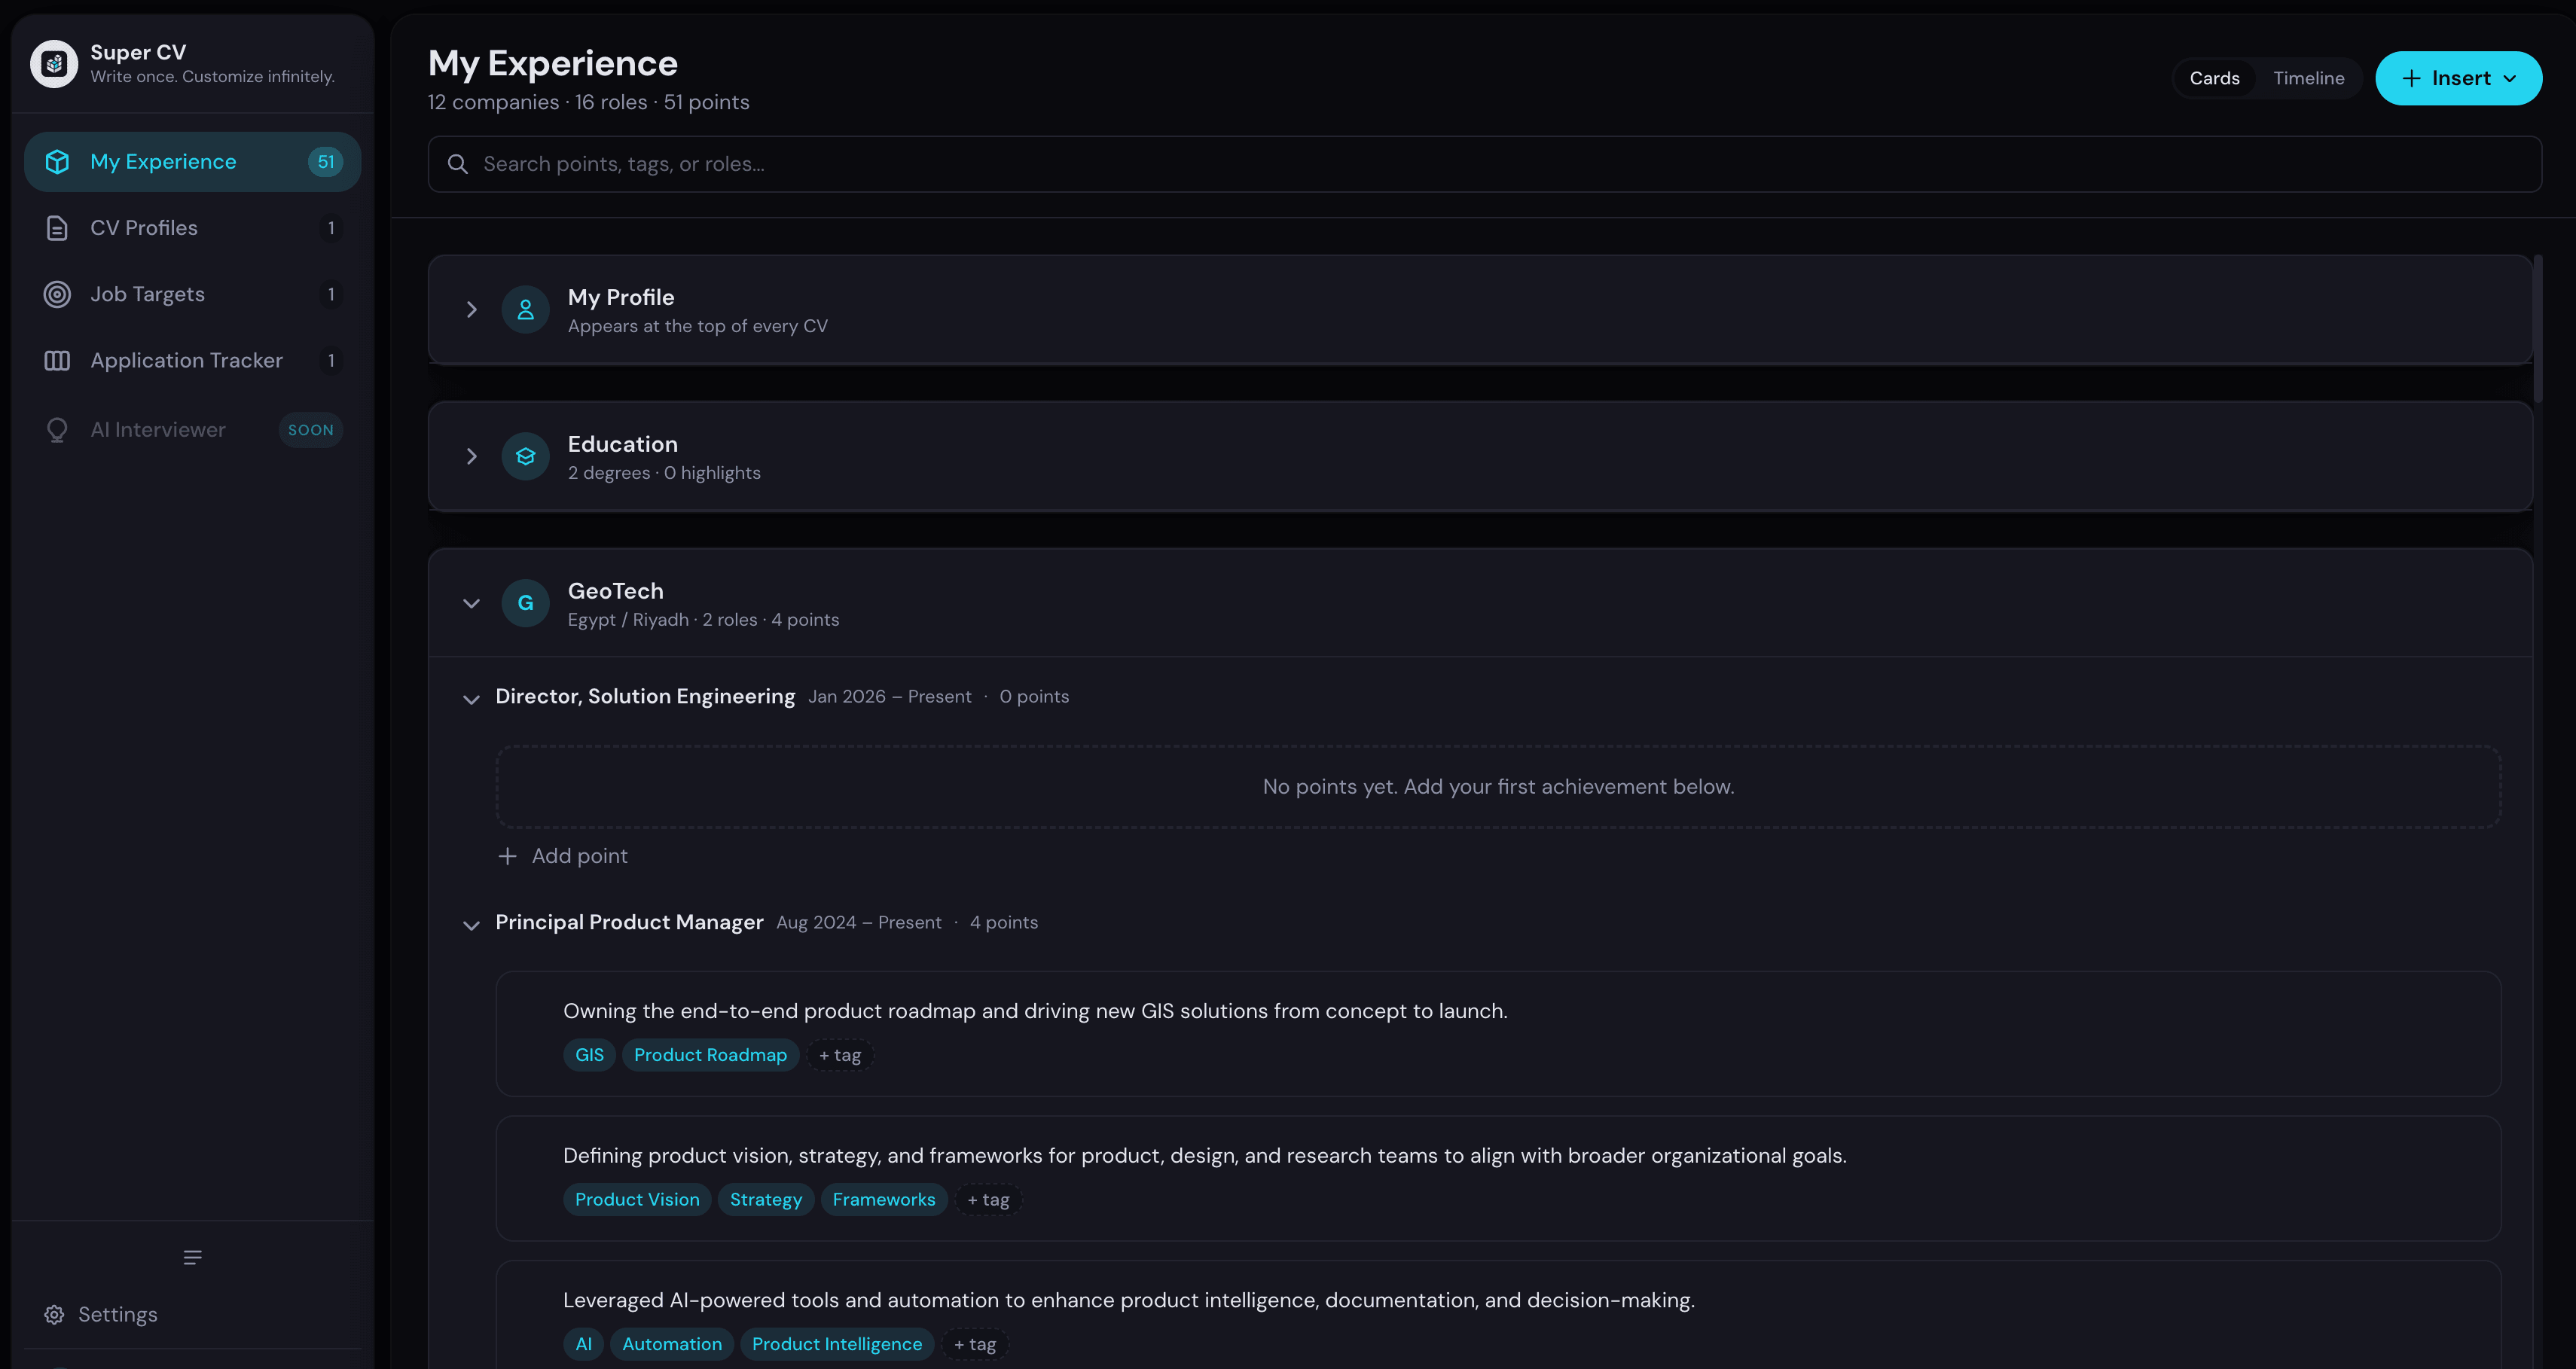Viewport: 2576px width, 1369px height.
Task: Expand the My Profile section
Action: coord(471,310)
